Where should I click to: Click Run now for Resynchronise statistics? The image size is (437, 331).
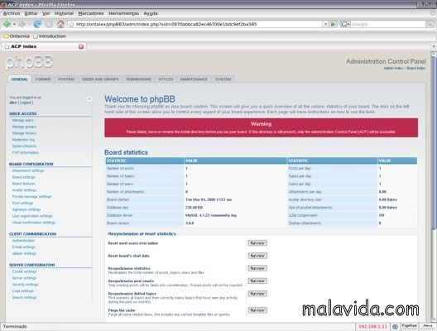[257, 268]
